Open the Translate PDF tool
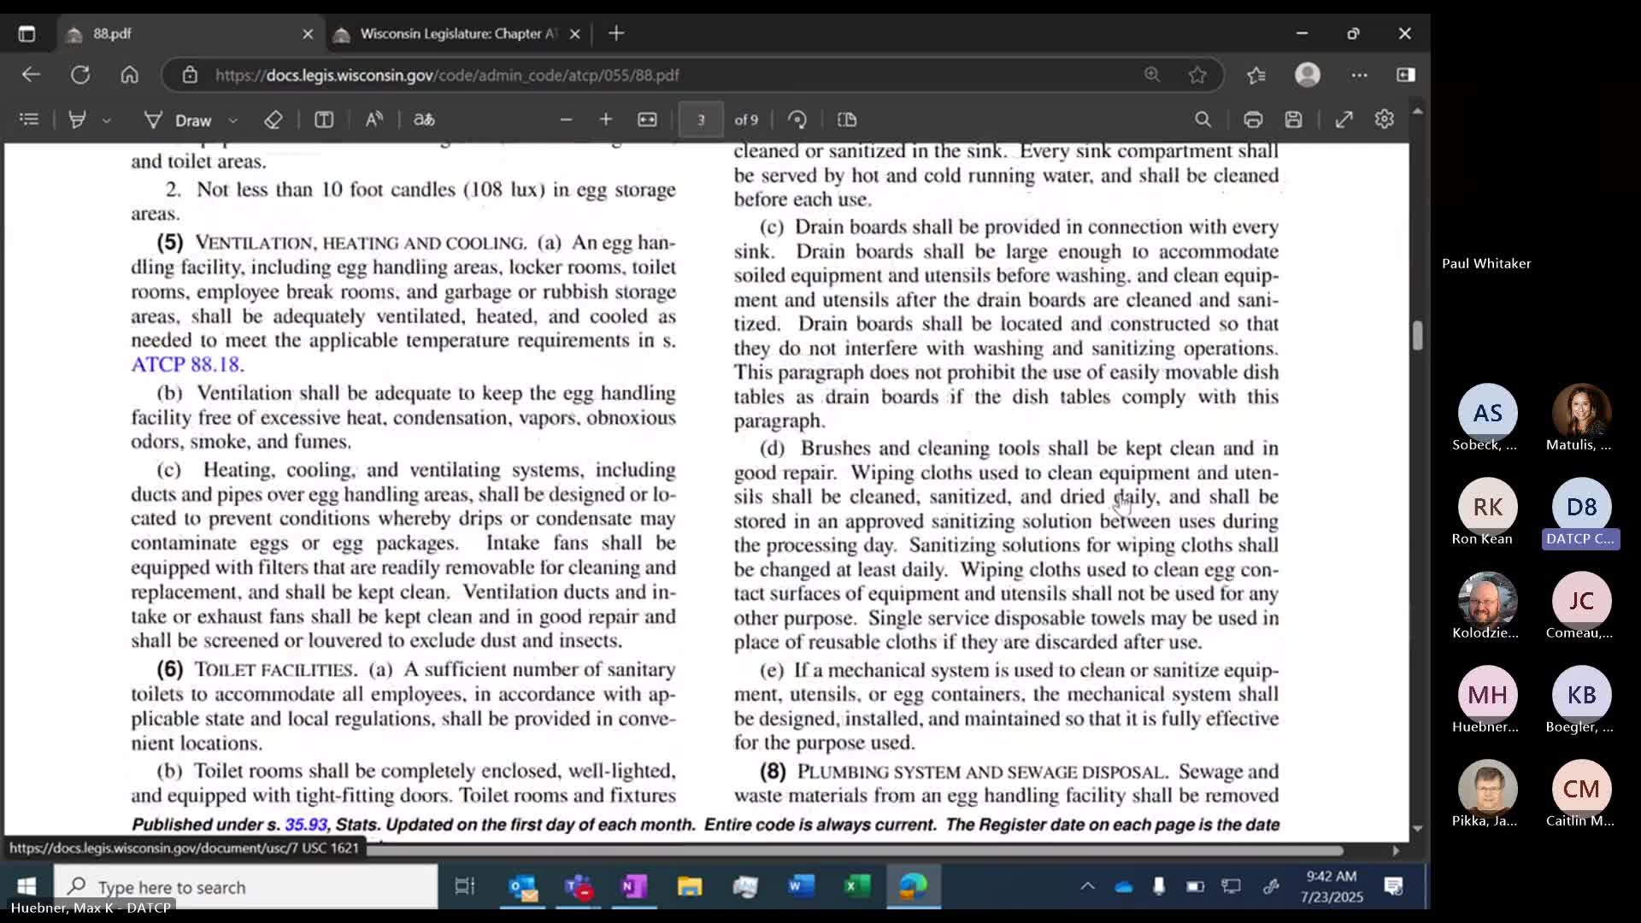Image resolution: width=1641 pixels, height=923 pixels. click(x=424, y=120)
